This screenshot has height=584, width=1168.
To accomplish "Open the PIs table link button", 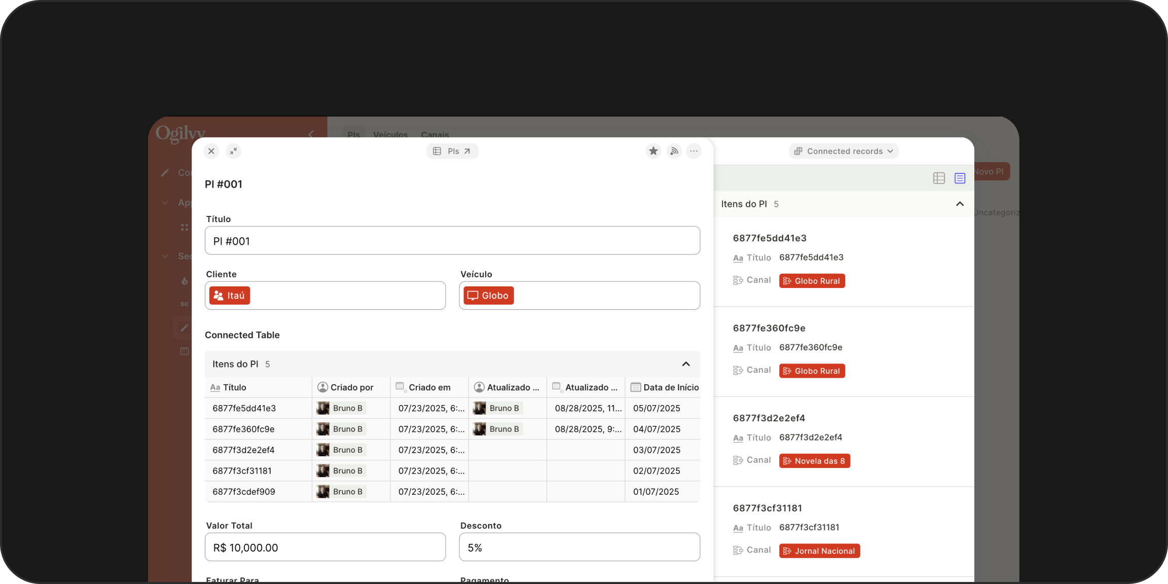I will 452,151.
